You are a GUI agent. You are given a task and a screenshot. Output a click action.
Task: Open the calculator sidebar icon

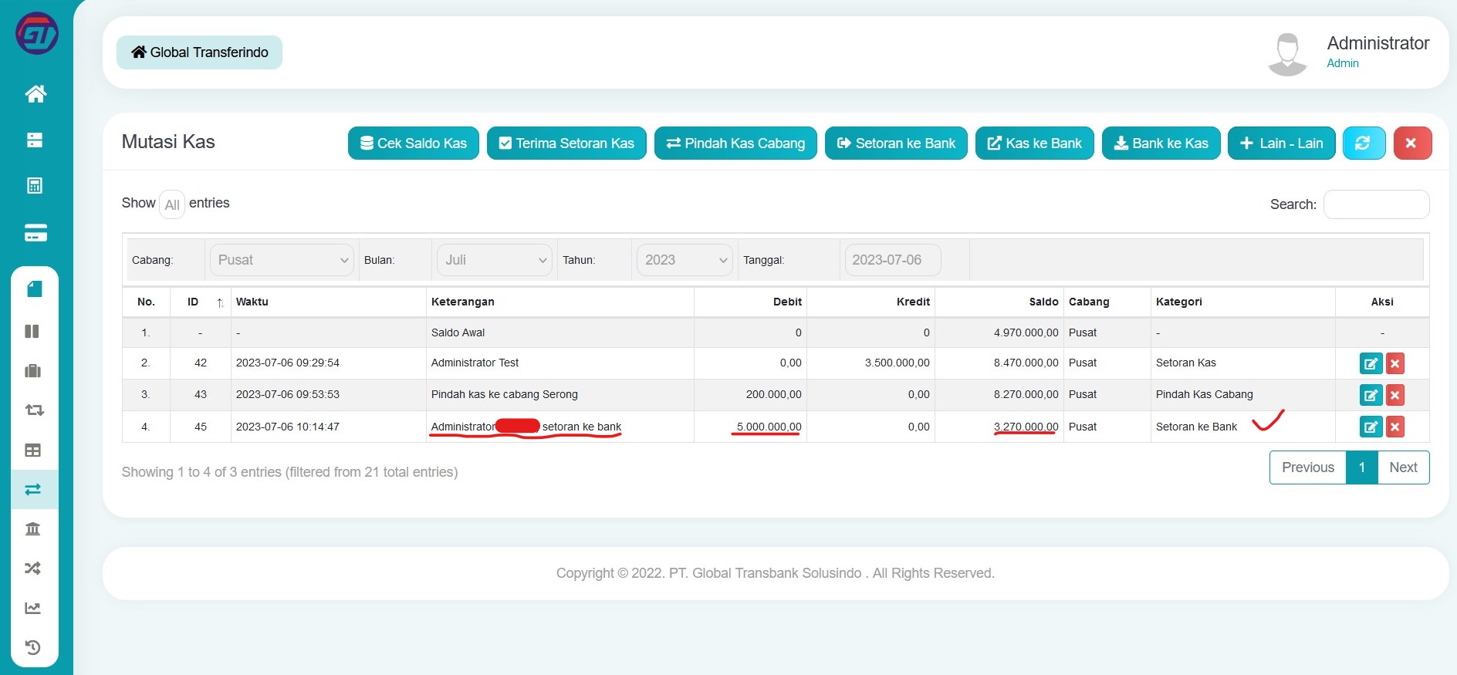click(35, 185)
